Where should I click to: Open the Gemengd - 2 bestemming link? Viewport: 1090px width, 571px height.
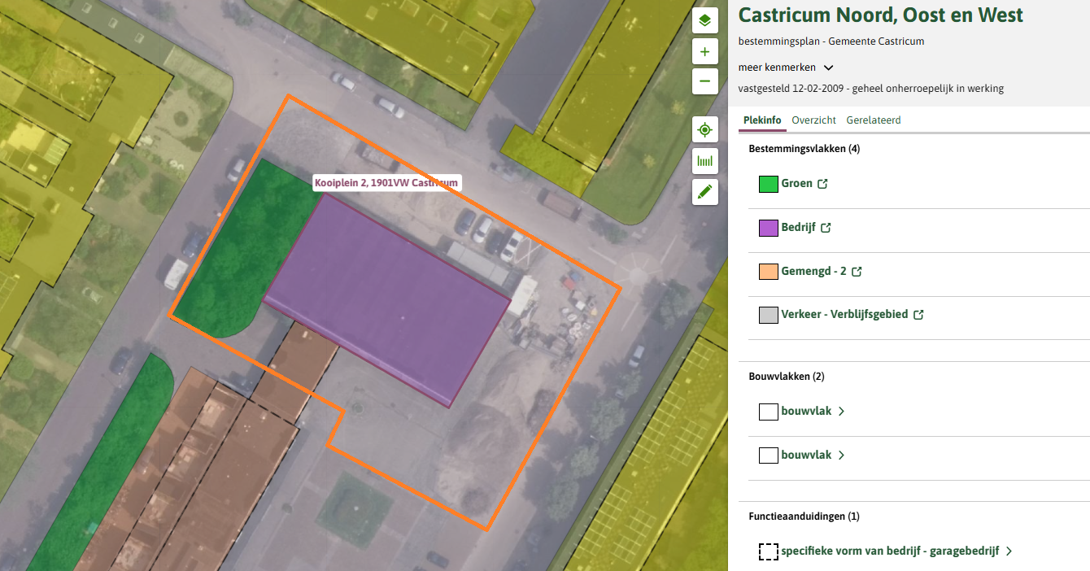click(813, 272)
